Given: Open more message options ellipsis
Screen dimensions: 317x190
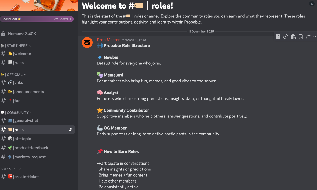Looking at the screenshot, I should coord(315,36).
